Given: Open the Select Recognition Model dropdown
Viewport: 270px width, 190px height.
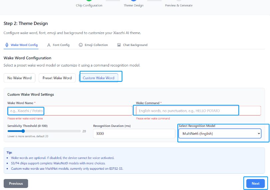Looking at the screenshot, I should (x=220, y=134).
